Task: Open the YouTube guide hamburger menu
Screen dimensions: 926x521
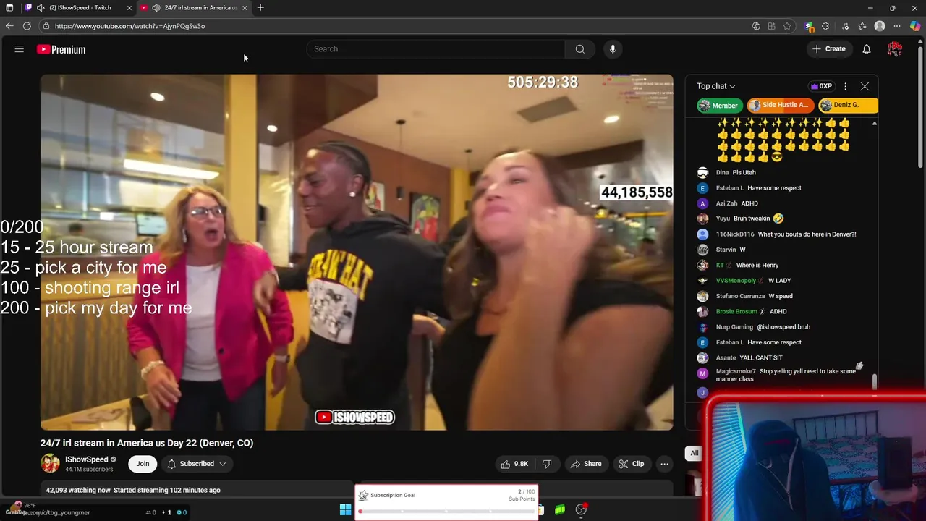Action: tap(20, 49)
